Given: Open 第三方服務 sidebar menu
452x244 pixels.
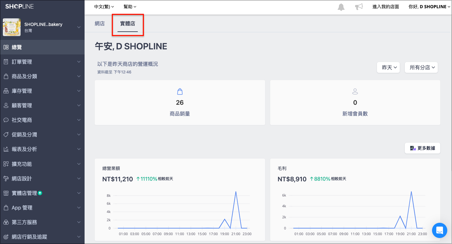Looking at the screenshot, I should pyautogui.click(x=42, y=222).
